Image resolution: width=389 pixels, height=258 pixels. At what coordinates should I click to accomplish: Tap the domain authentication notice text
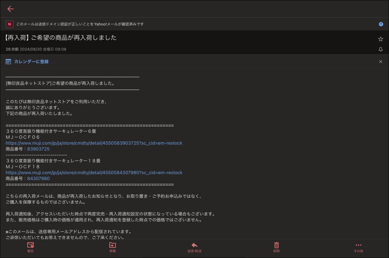click(x=80, y=24)
